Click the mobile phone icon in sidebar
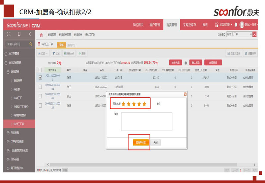Screen dimensions: 265x183 pos(19,34)
